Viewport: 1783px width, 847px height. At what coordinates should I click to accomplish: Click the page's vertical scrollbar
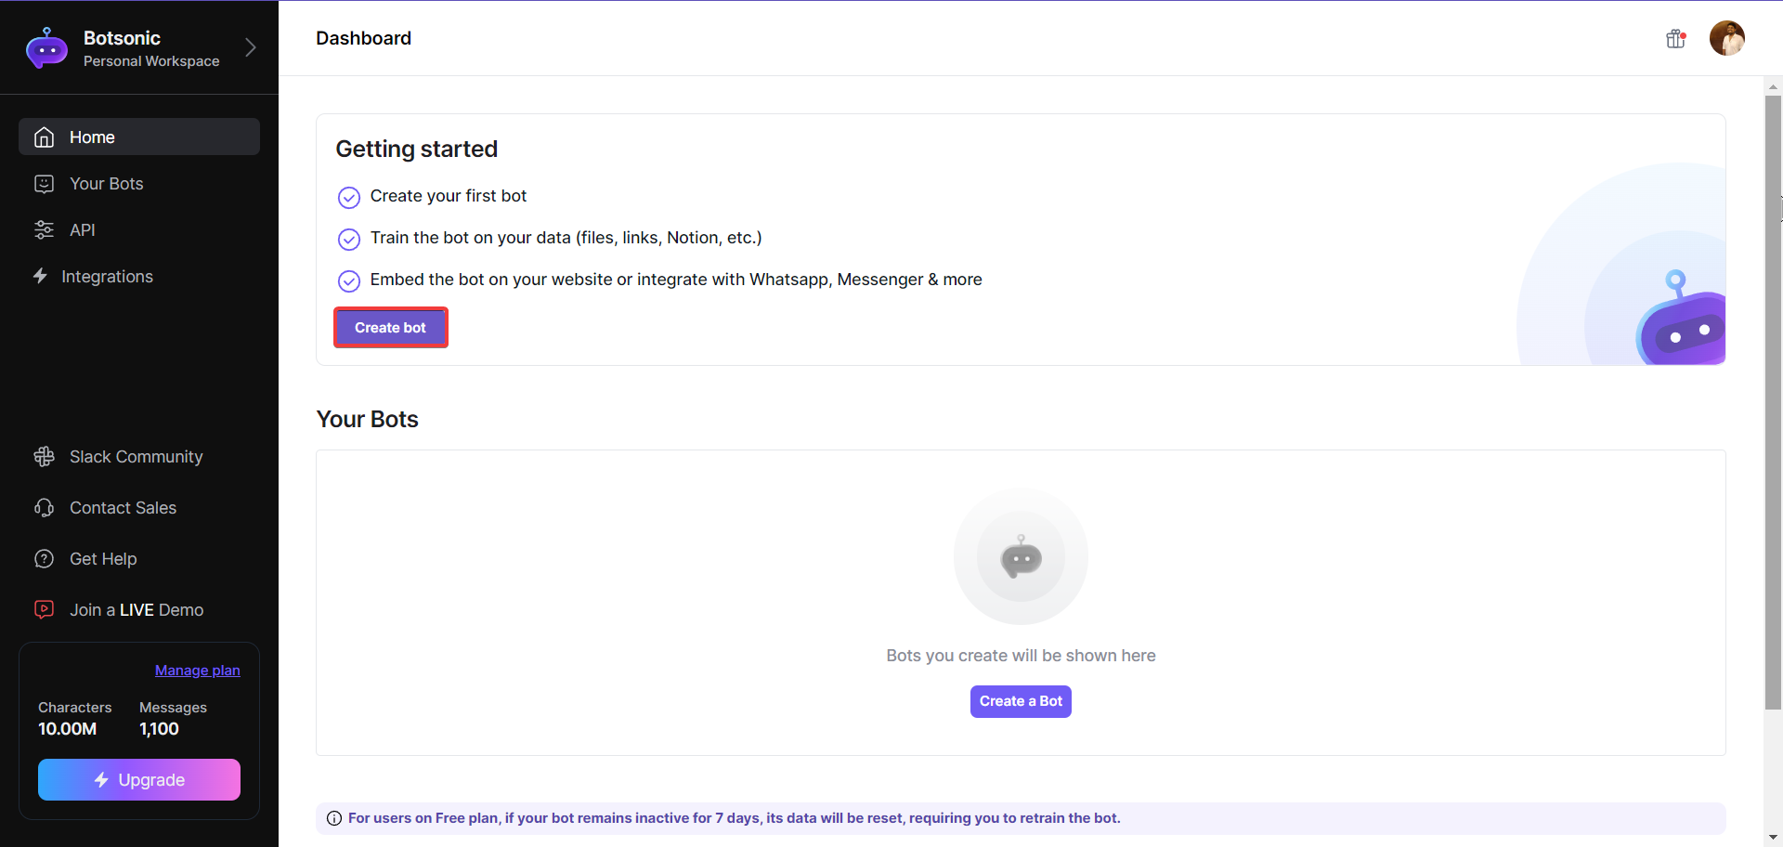pos(1773,401)
